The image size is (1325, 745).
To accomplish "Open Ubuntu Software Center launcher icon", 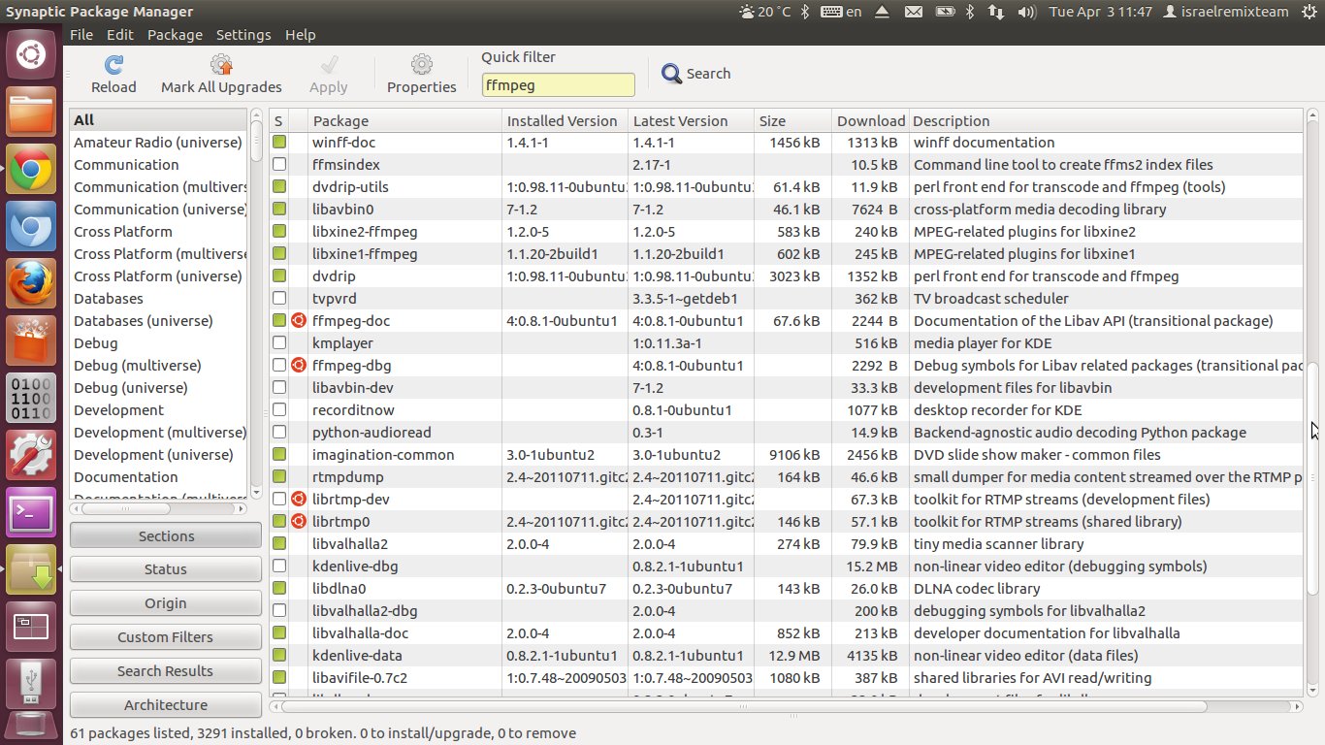I will (x=31, y=341).
